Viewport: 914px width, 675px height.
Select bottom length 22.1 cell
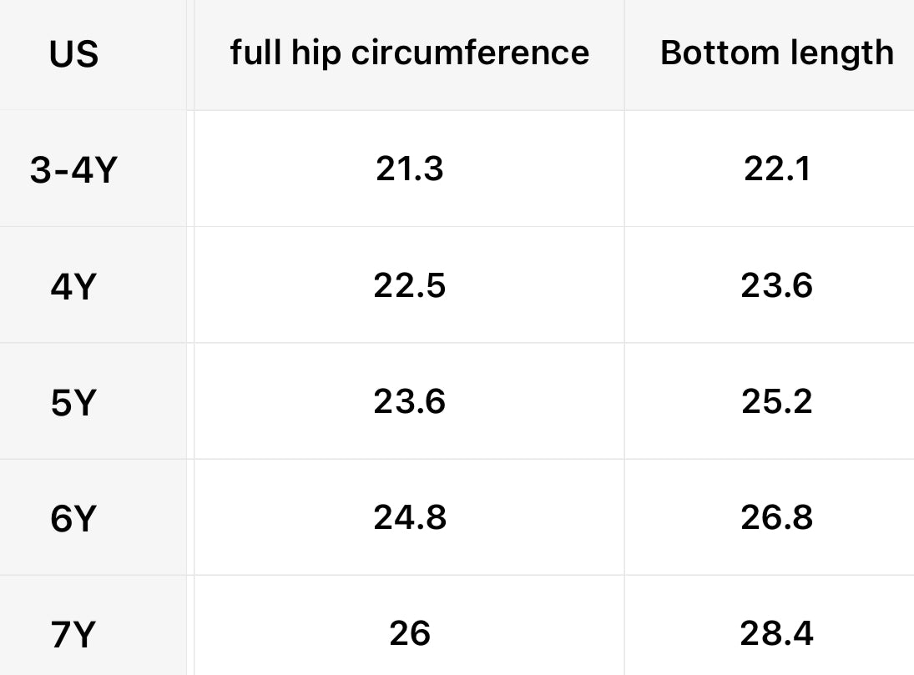coord(776,169)
